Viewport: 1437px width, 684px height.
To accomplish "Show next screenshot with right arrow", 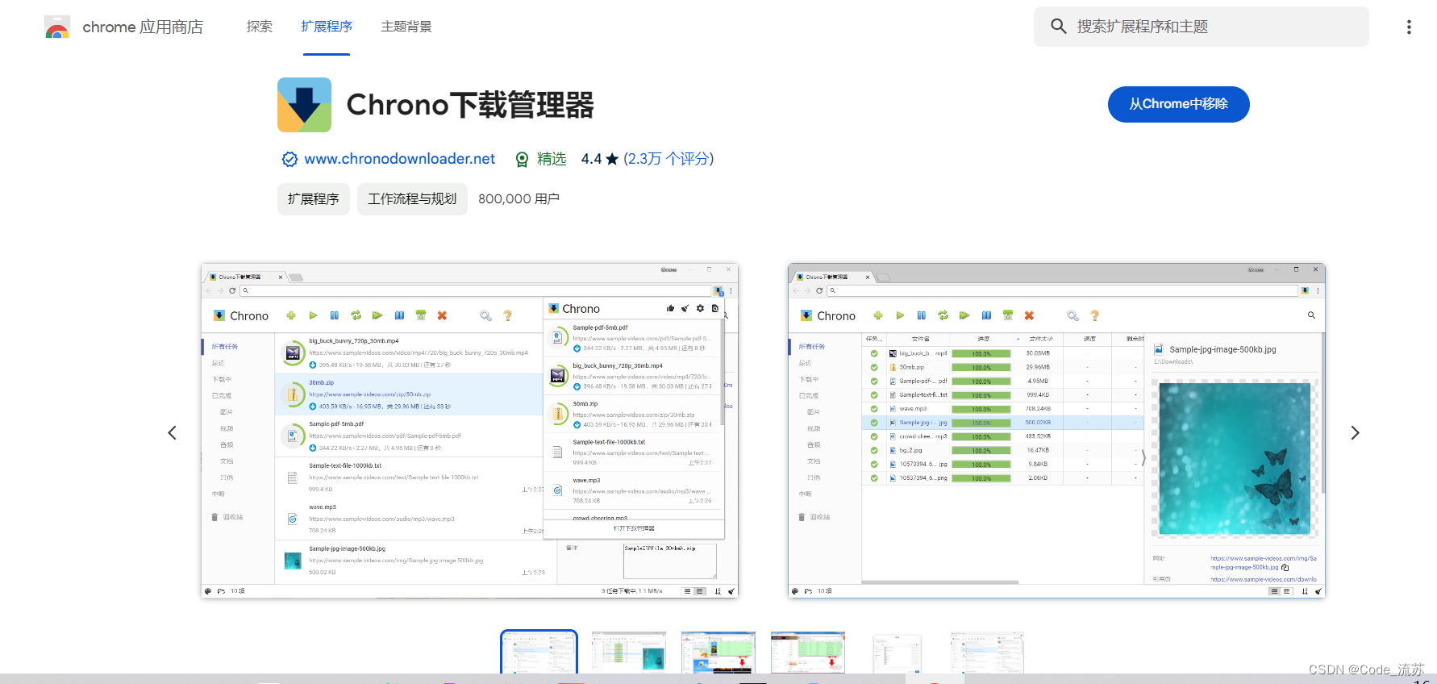I will tap(1355, 433).
